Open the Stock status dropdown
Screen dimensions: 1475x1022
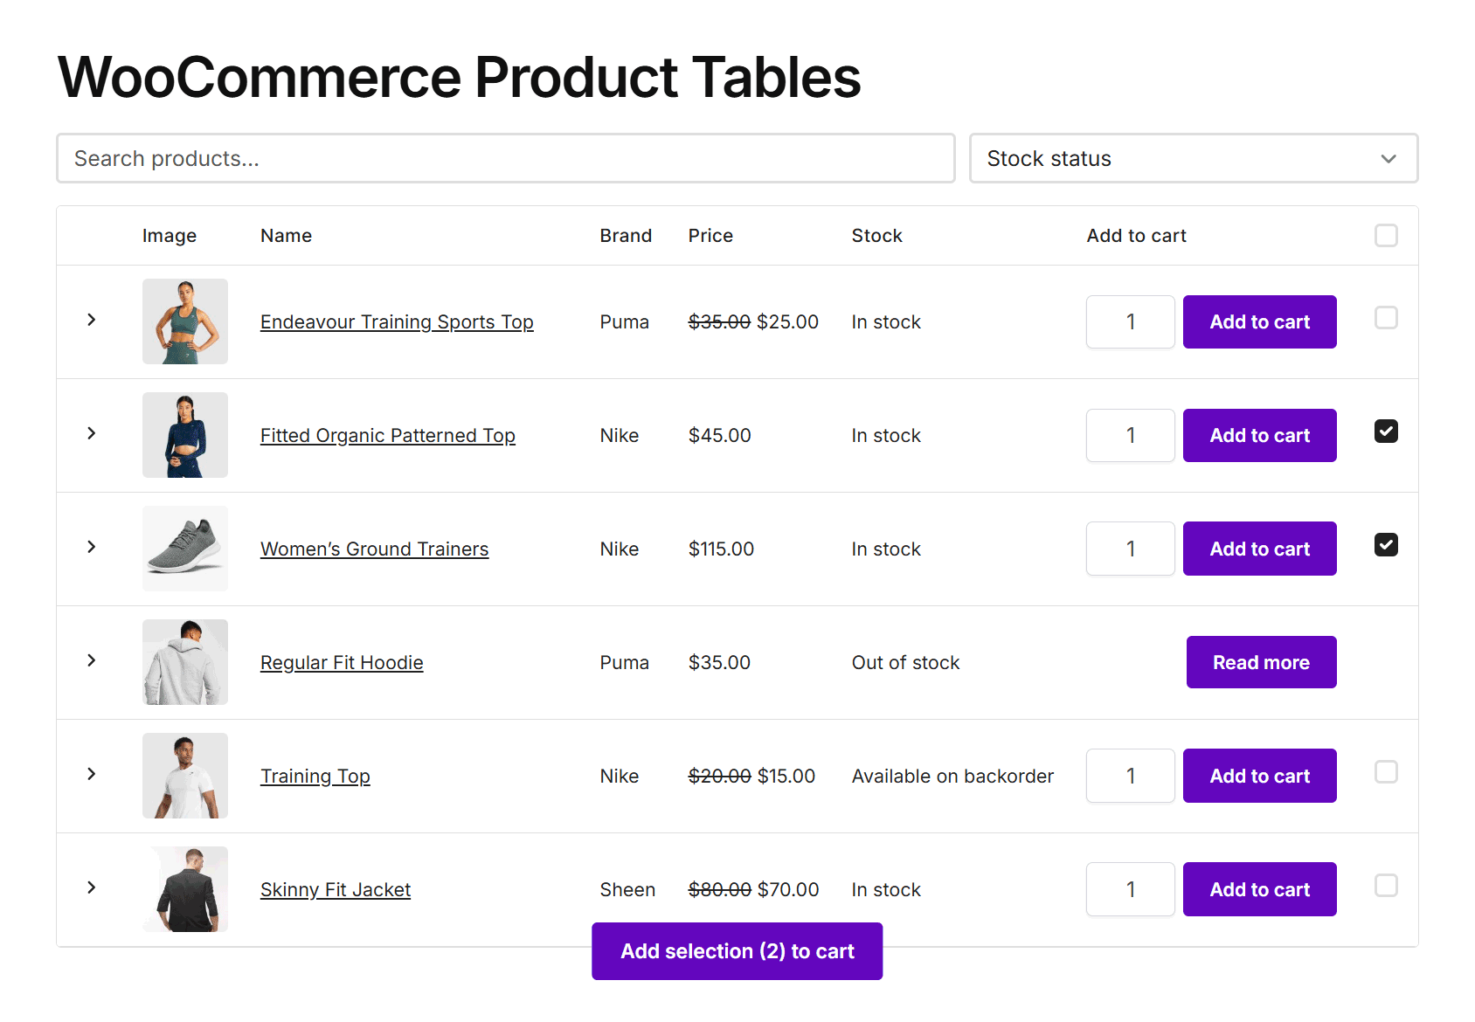(1193, 159)
